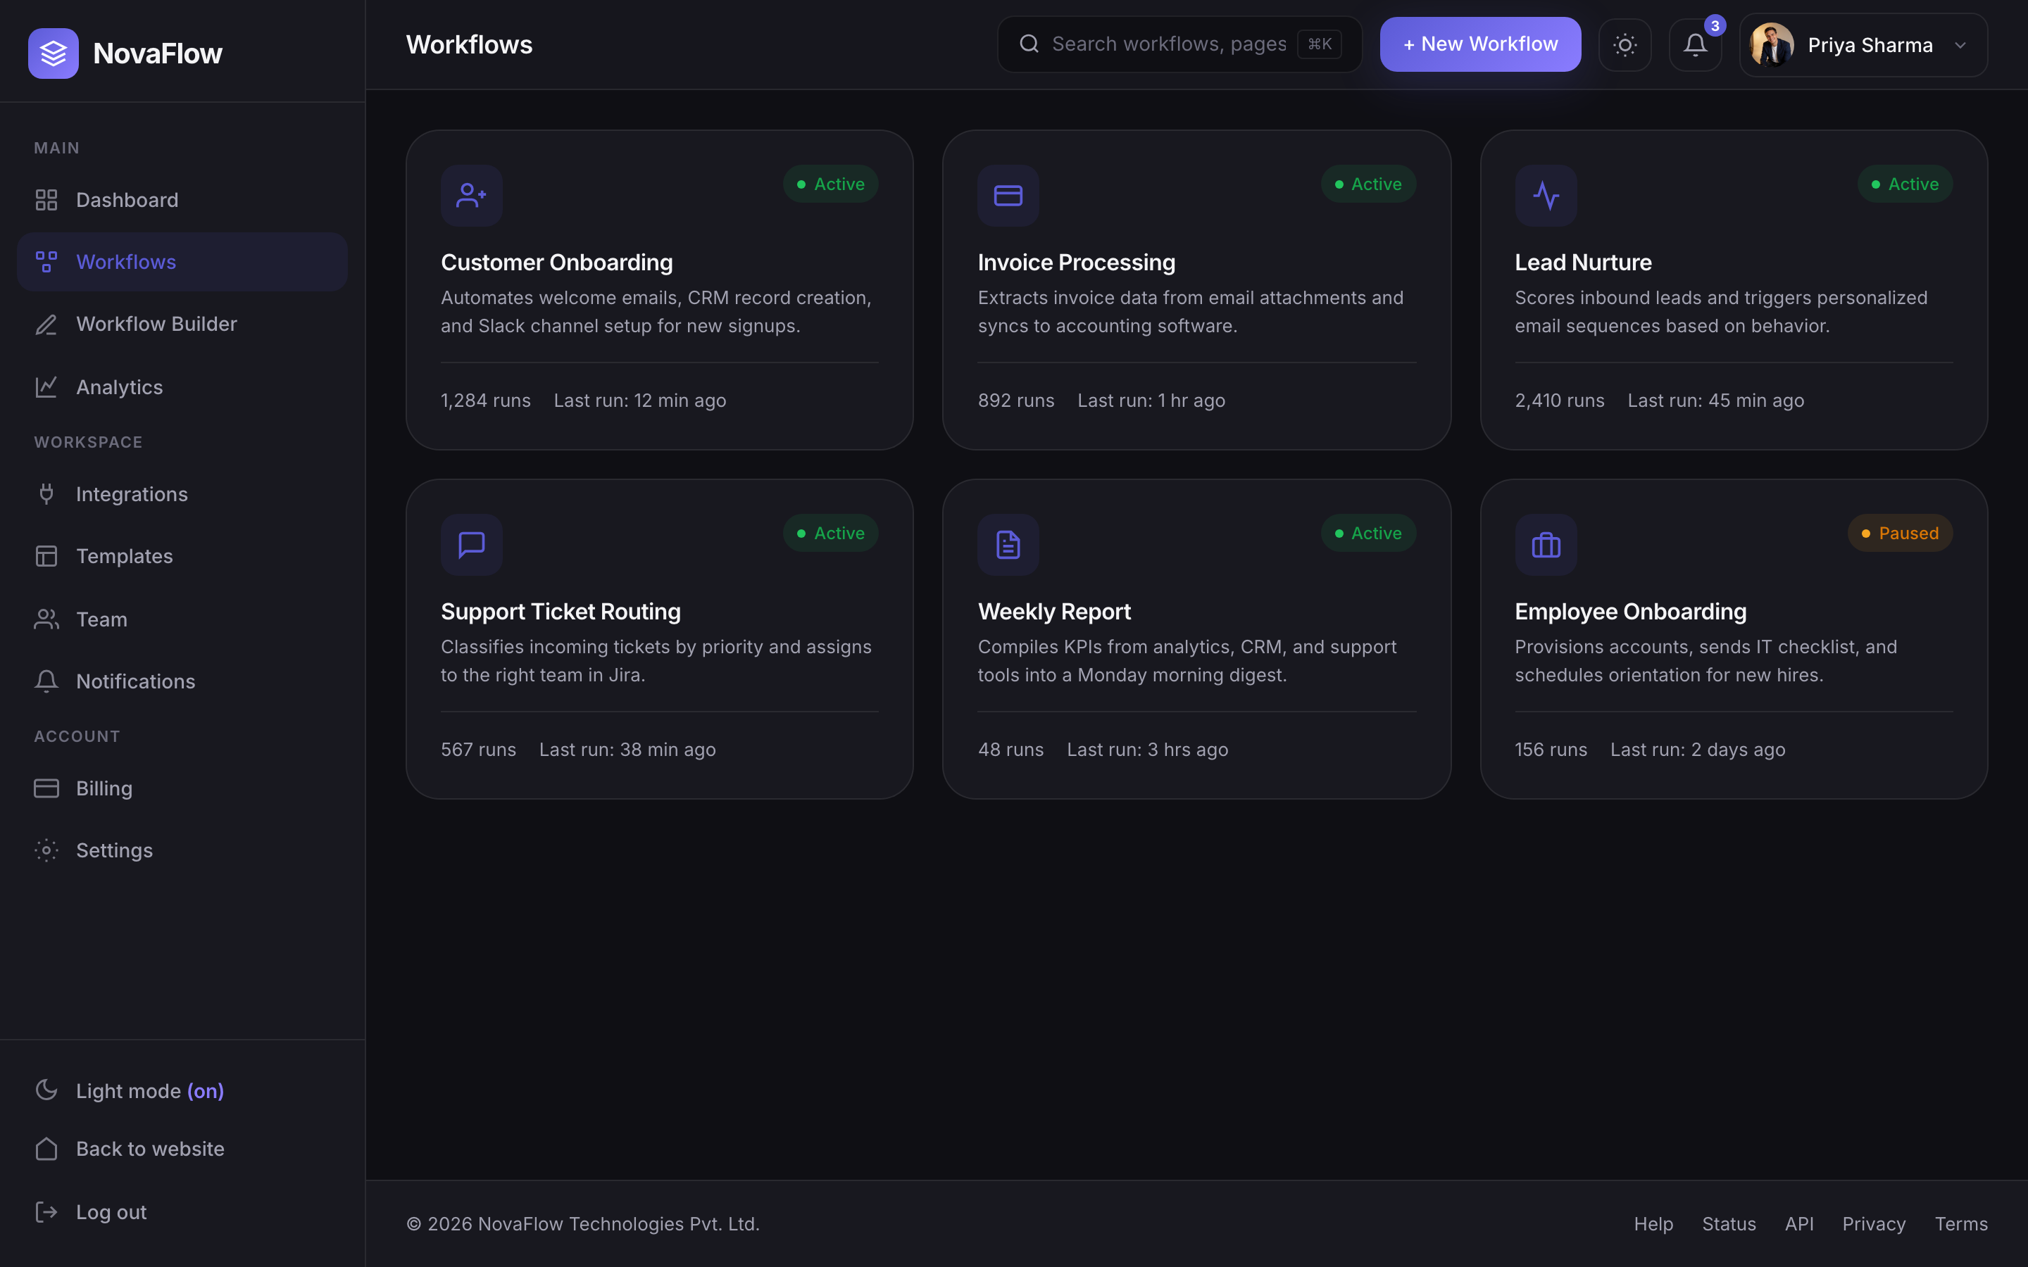
Task: Open the Lead Nurture workflow title
Action: [x=1583, y=263]
